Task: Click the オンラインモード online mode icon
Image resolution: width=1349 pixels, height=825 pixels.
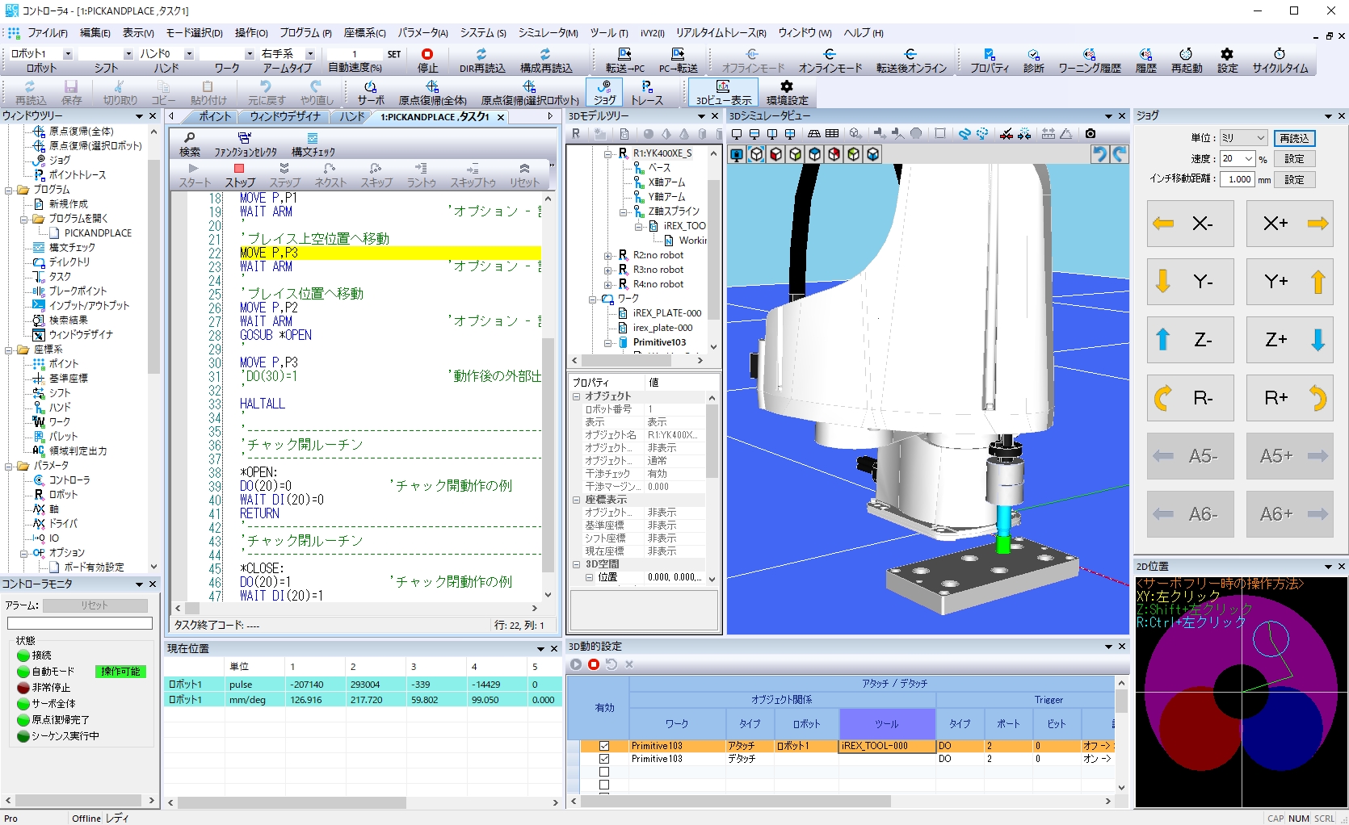Action: (x=830, y=60)
